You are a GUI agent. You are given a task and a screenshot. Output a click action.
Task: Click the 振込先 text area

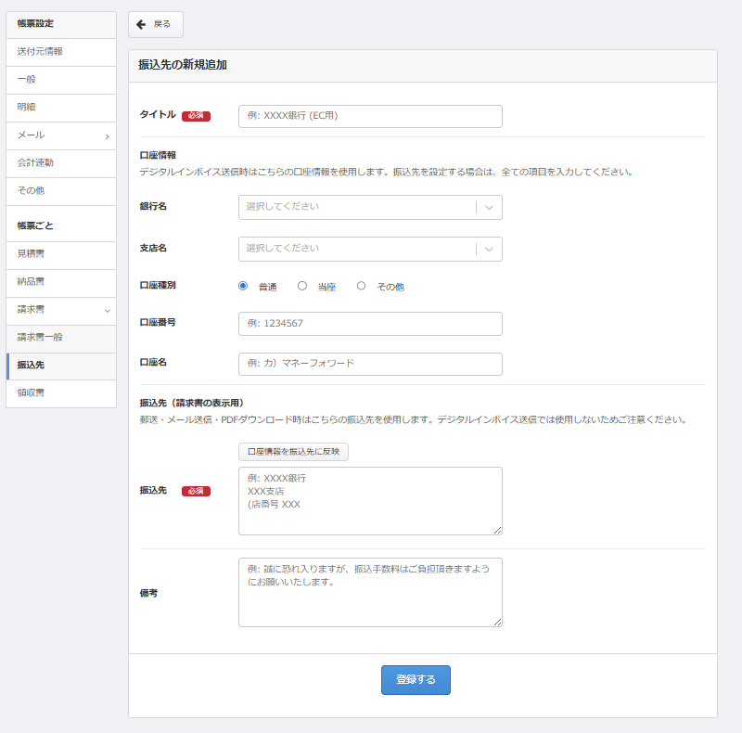(x=370, y=501)
